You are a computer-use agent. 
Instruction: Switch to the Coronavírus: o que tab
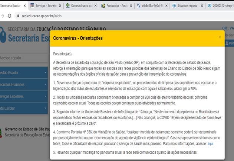(82, 6)
